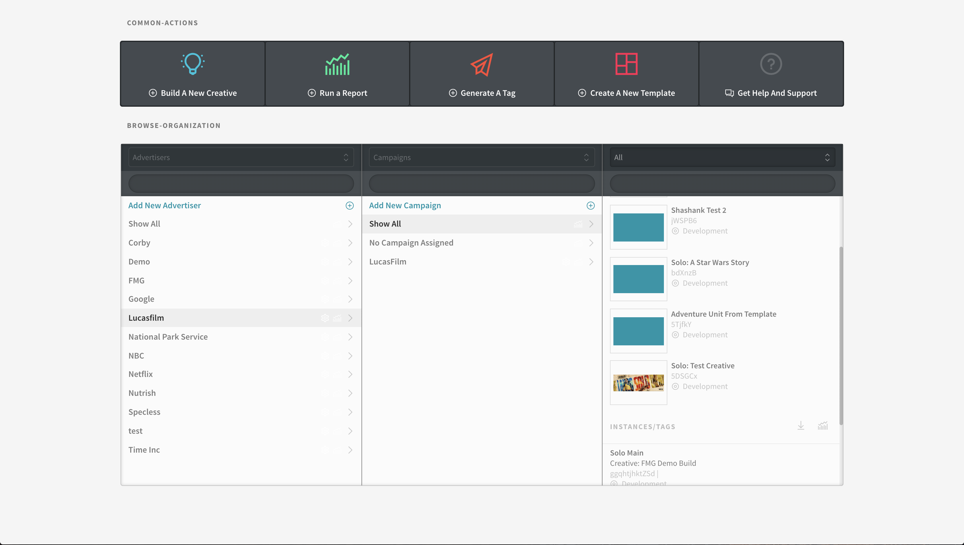This screenshot has width=964, height=545.
Task: Open report chart icon for Lucasfilm advertiser
Action: click(337, 318)
